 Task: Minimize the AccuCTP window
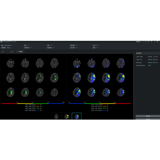154,42
